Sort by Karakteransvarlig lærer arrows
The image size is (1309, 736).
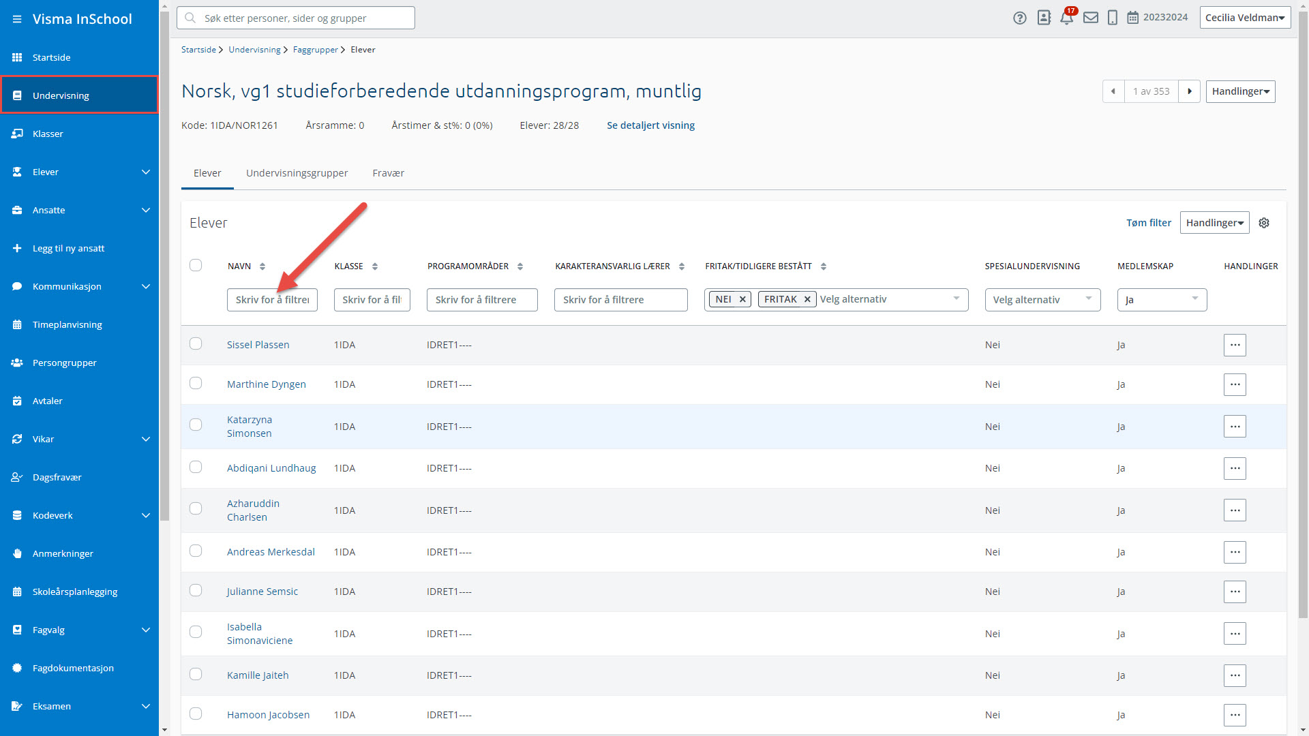[x=682, y=266]
